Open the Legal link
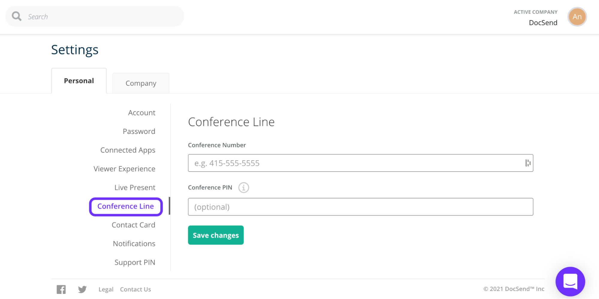The height and width of the screenshot is (299, 599). [105, 289]
